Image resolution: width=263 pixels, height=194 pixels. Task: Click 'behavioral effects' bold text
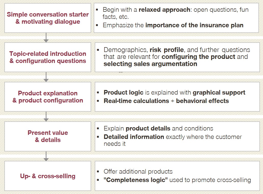pos(202,101)
